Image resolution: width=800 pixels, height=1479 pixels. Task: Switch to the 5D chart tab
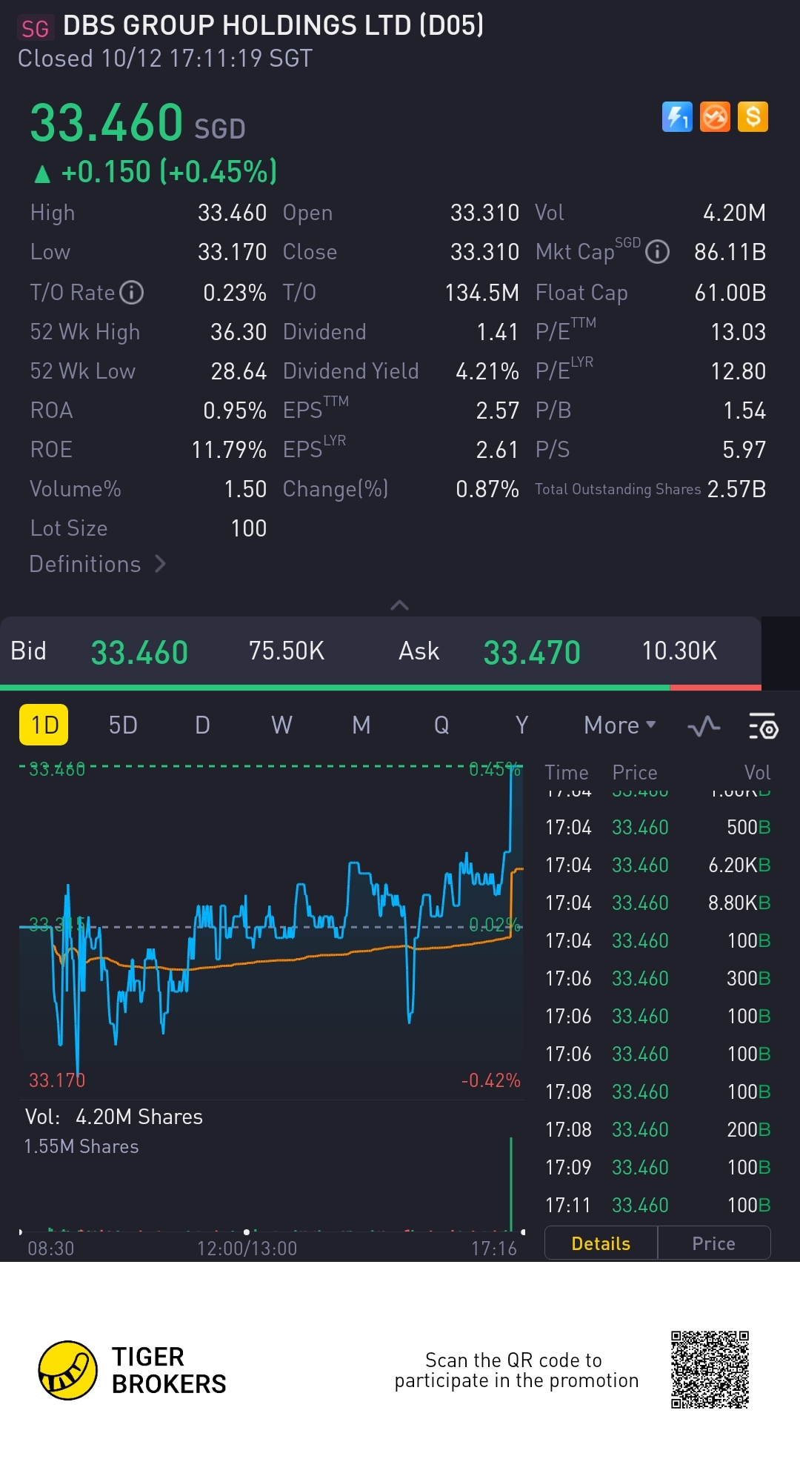123,725
